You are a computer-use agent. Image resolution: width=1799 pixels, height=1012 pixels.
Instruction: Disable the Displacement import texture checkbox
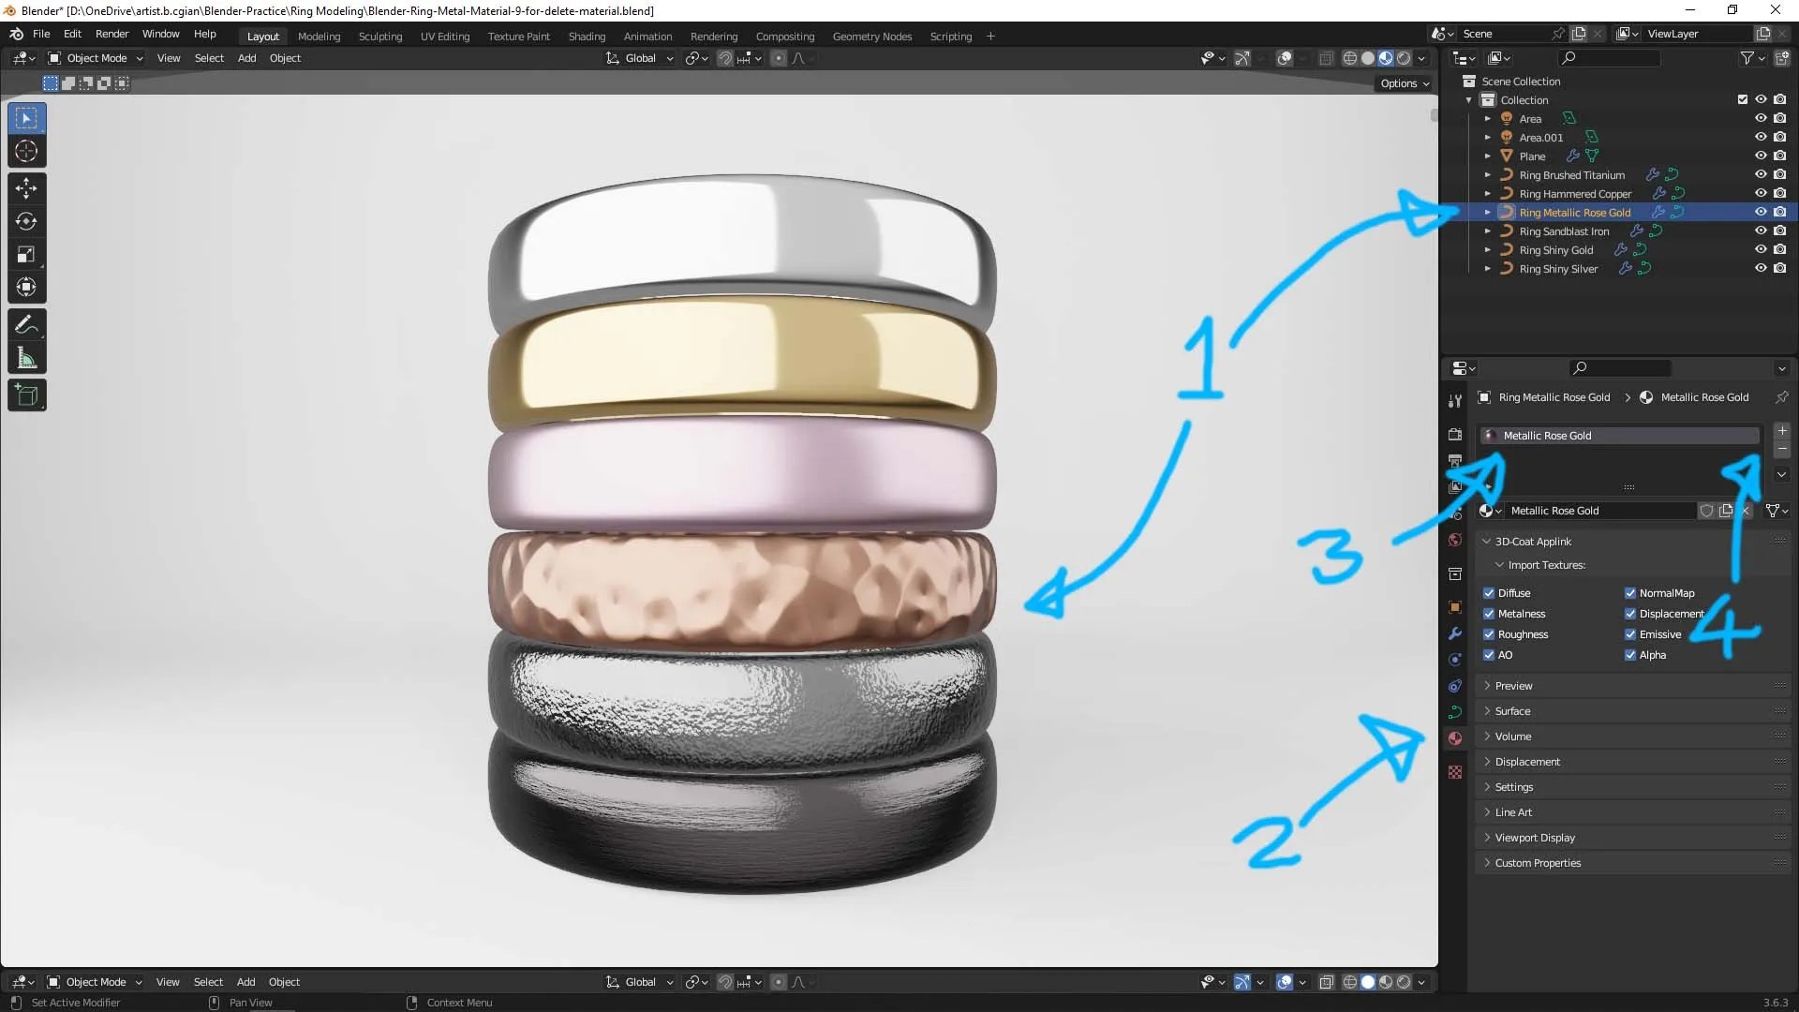click(x=1630, y=614)
